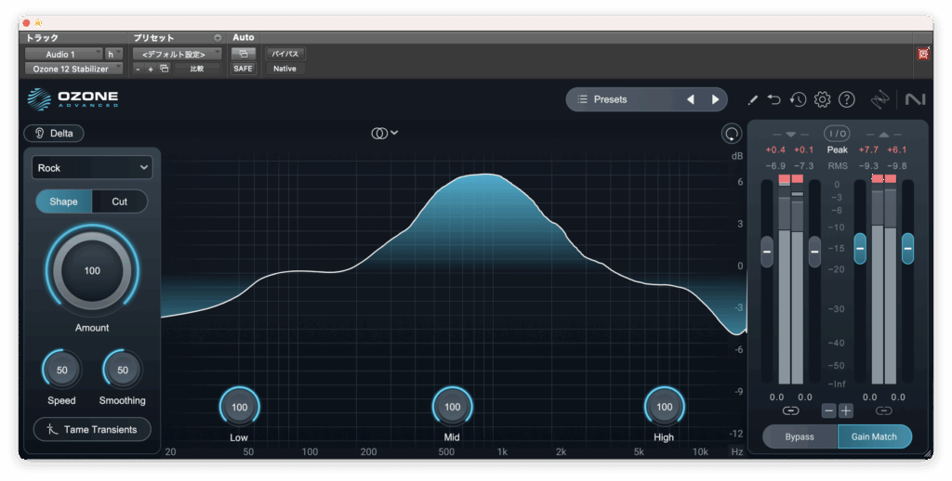The image size is (952, 481).
Task: Click the circular reset icon above dB scale
Action: coord(732,134)
